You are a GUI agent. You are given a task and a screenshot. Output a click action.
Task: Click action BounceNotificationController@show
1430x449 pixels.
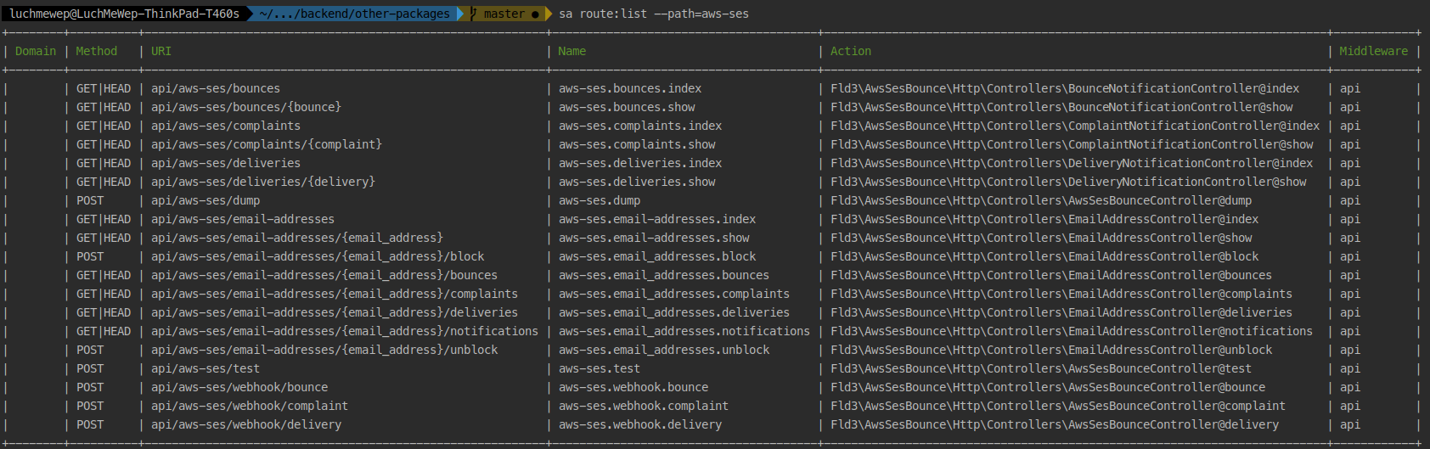point(1061,107)
